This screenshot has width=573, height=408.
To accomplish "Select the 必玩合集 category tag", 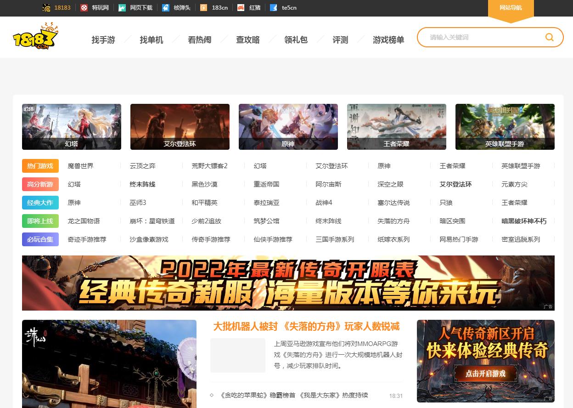I will (40, 239).
